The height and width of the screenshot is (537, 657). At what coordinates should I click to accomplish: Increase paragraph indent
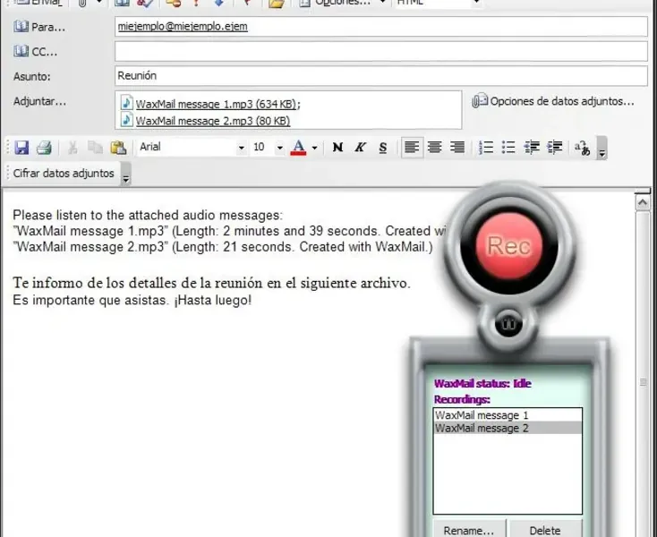click(555, 148)
